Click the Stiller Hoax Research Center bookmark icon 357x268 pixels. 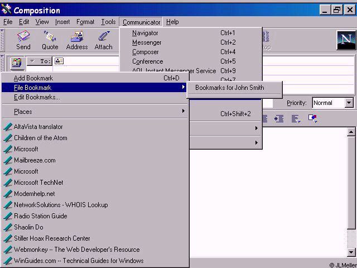(x=8, y=238)
